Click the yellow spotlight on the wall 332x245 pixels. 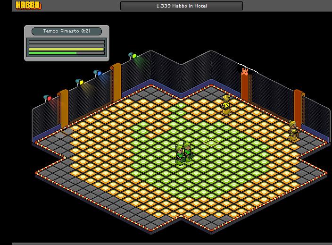(80, 82)
